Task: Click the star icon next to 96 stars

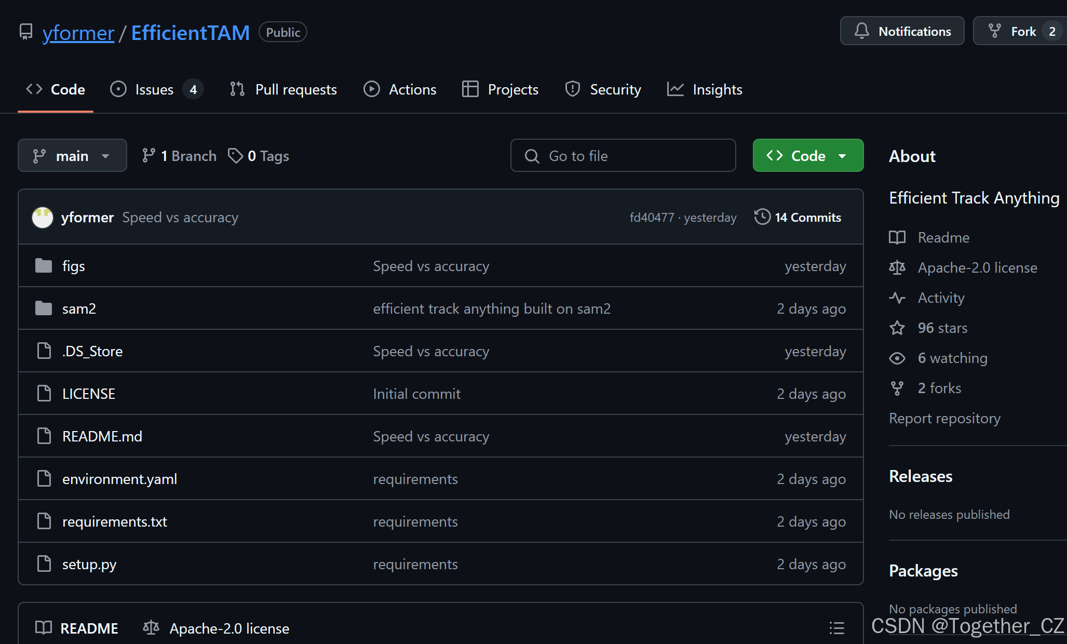Action: coord(897,328)
